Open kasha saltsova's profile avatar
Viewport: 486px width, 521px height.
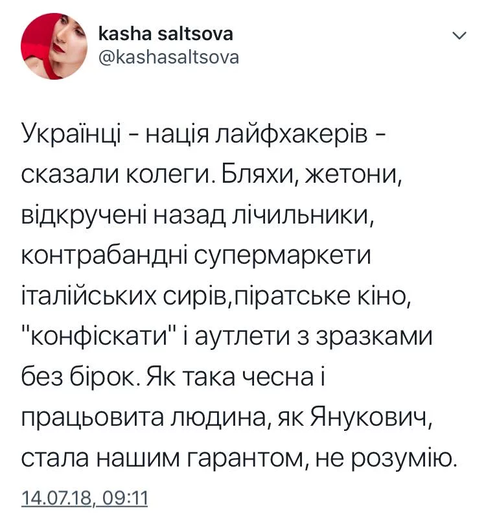click(51, 47)
